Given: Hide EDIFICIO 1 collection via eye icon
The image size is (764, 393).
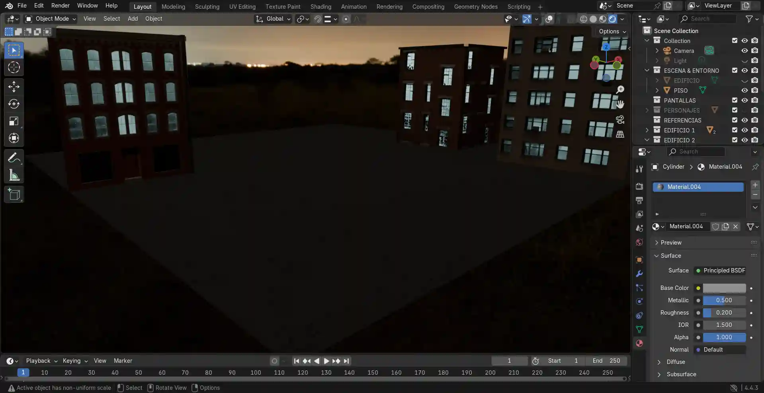Looking at the screenshot, I should point(744,130).
